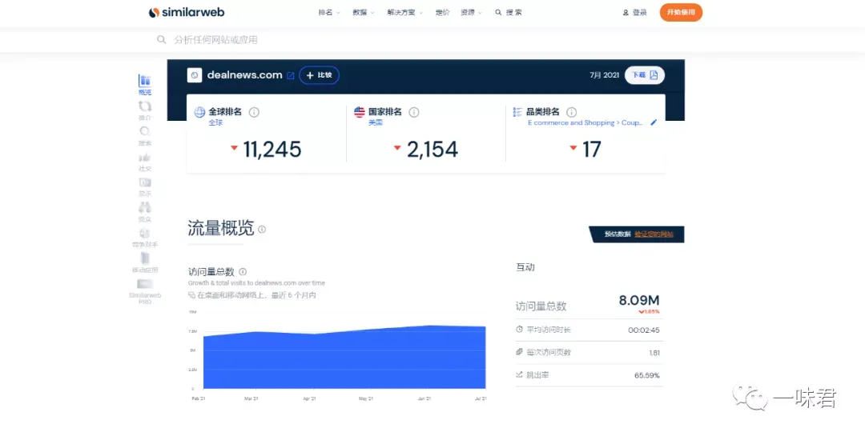
Task: Click the PDF icon in 下载 button
Action: pos(654,75)
